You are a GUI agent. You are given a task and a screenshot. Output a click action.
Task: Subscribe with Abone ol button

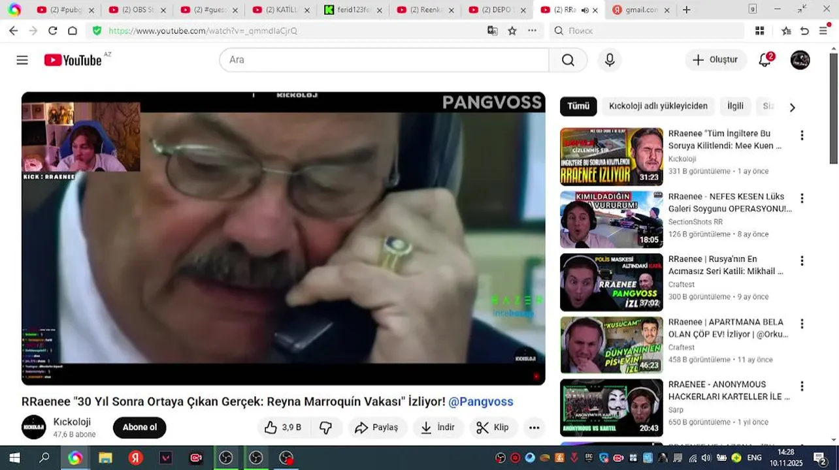coord(140,428)
